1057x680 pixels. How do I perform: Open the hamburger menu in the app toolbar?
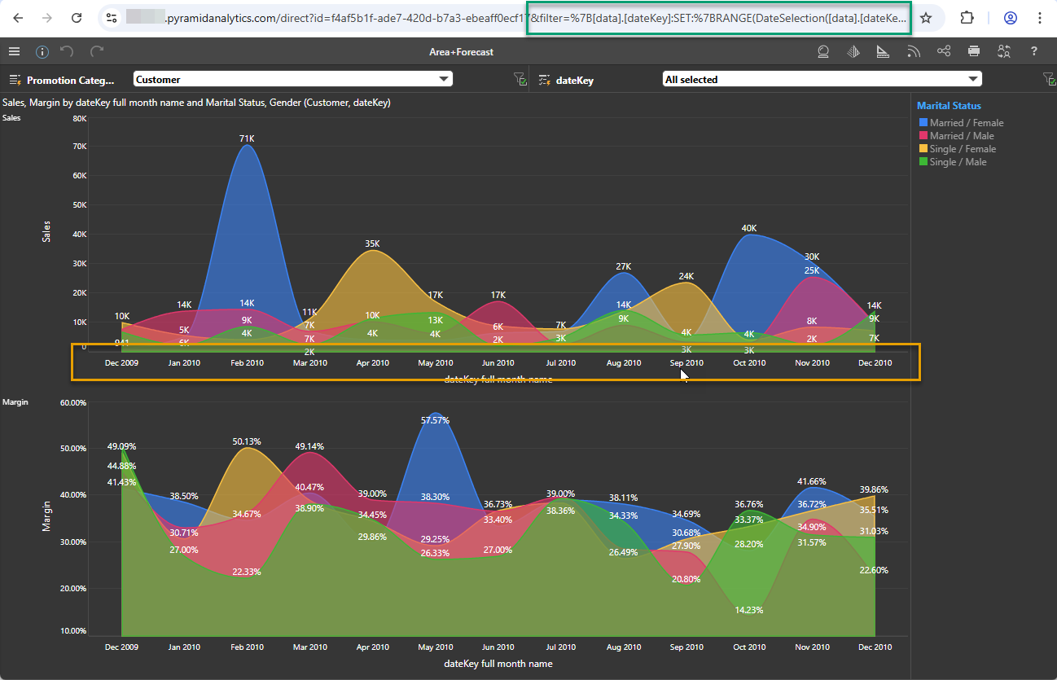[14, 51]
